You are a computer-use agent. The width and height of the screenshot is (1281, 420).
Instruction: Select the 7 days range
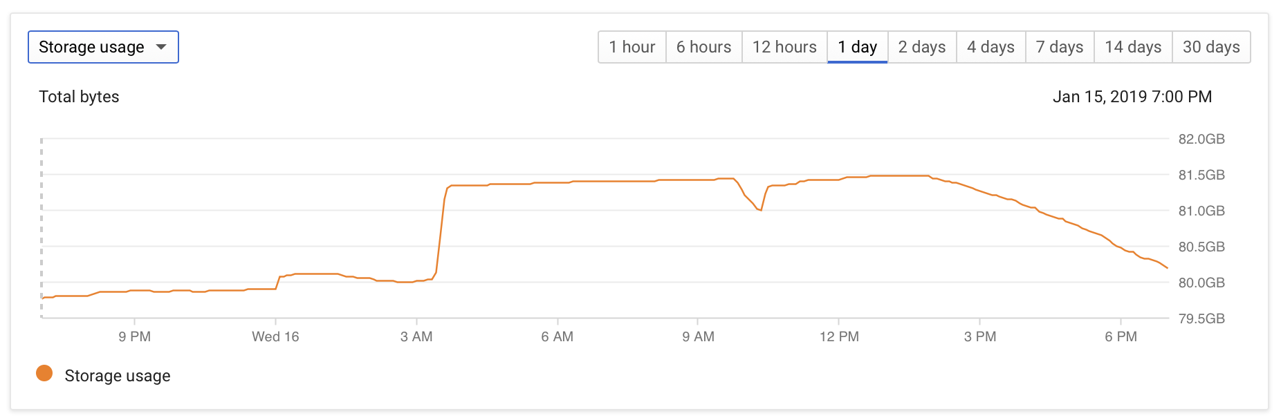[x=1060, y=47]
